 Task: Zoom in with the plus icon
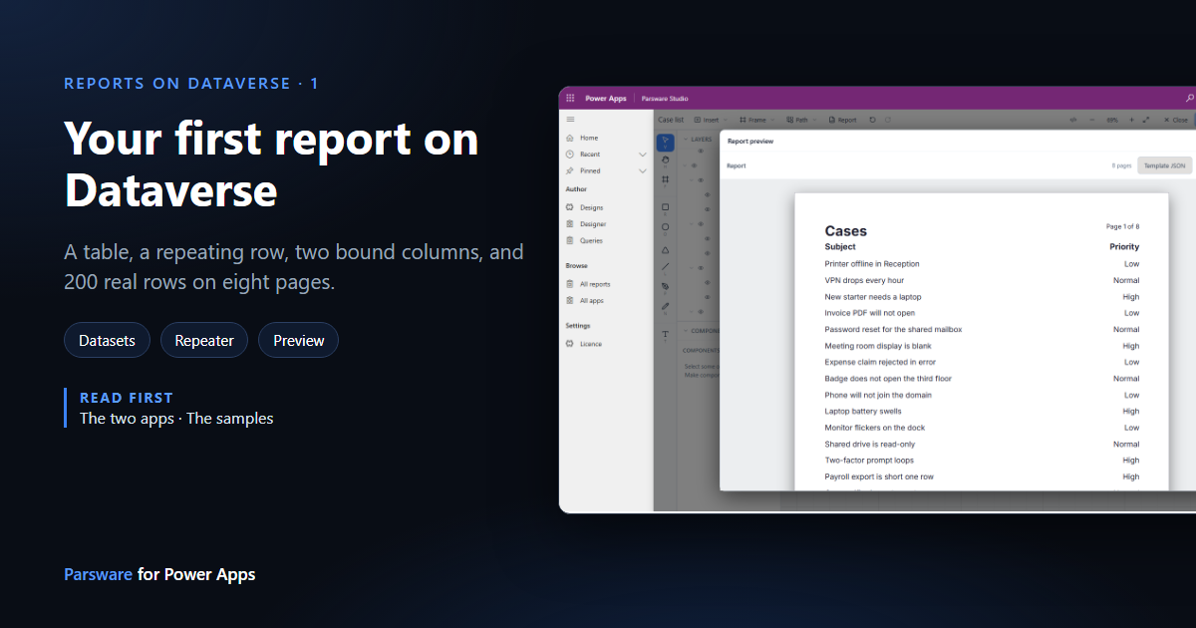point(1131,120)
